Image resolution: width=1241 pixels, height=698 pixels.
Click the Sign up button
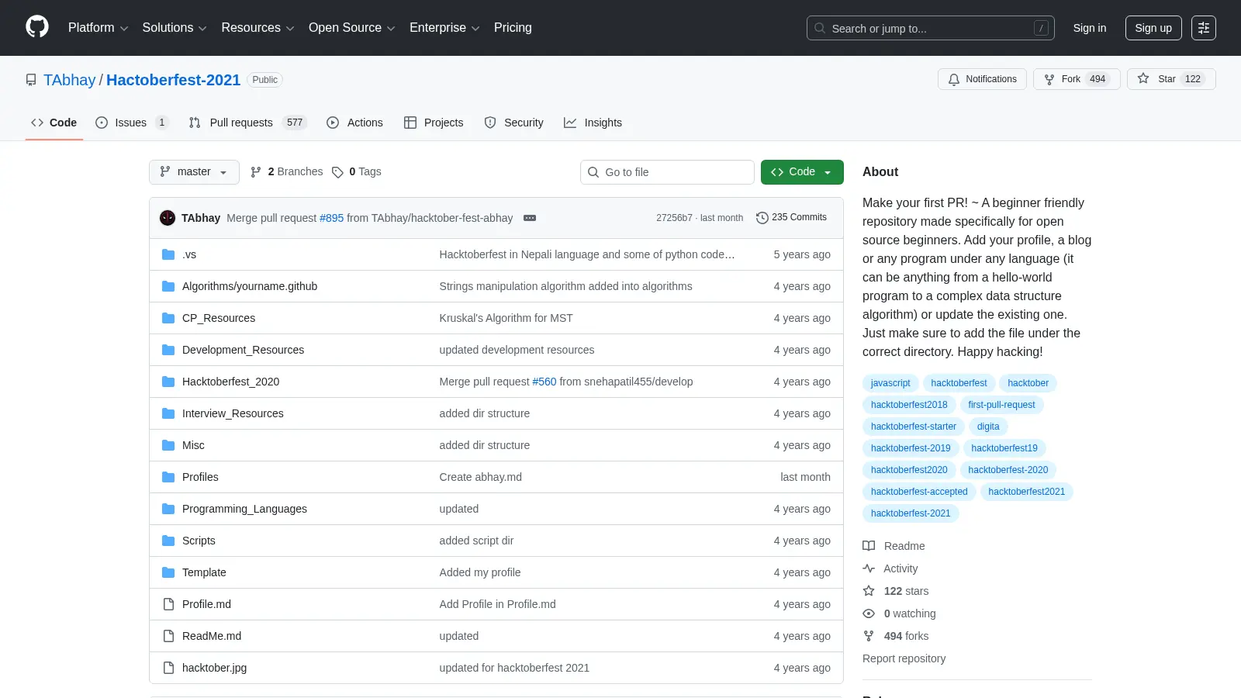[1153, 28]
